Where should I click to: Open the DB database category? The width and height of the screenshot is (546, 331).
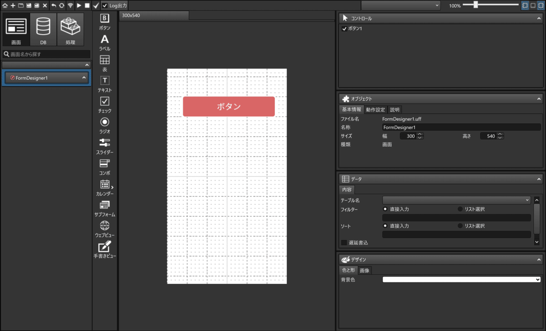43,29
